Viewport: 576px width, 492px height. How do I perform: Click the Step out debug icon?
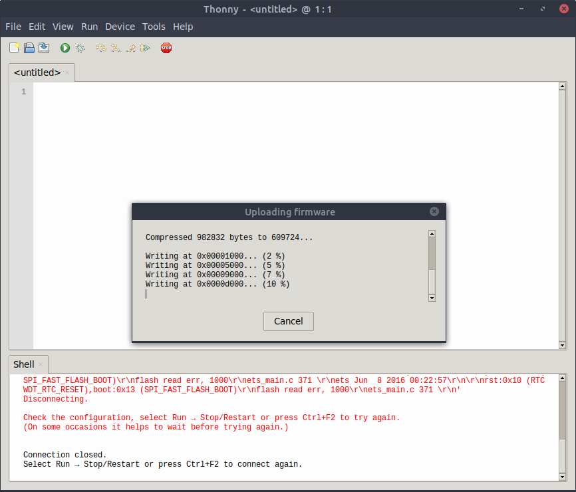coord(131,48)
